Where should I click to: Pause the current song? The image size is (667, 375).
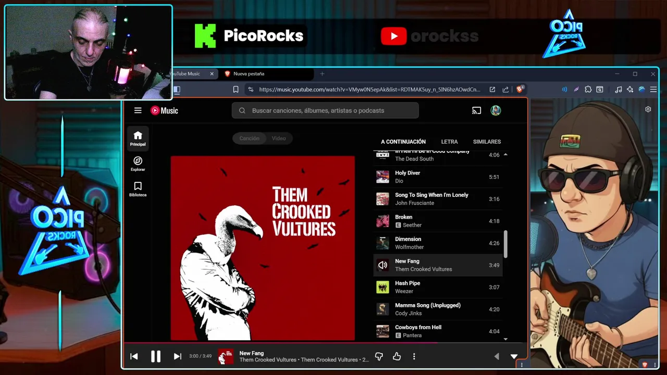[x=156, y=356]
